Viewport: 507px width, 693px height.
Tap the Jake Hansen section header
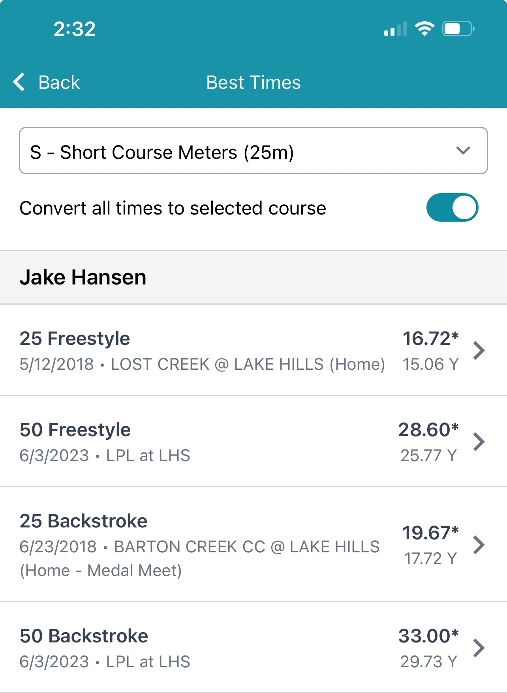(x=253, y=277)
